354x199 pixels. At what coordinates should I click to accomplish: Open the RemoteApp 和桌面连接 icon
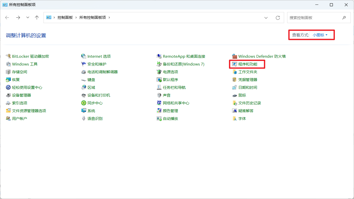[x=159, y=56]
